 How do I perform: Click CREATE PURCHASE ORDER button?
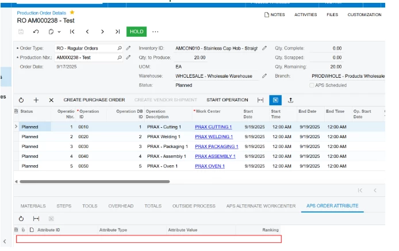pyautogui.click(x=94, y=100)
